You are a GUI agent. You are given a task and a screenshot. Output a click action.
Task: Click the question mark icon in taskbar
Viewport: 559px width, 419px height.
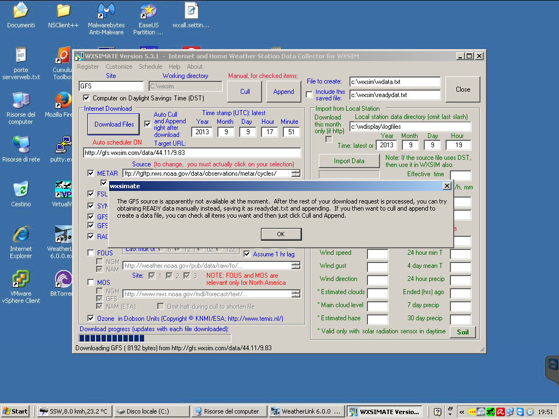[437, 412]
